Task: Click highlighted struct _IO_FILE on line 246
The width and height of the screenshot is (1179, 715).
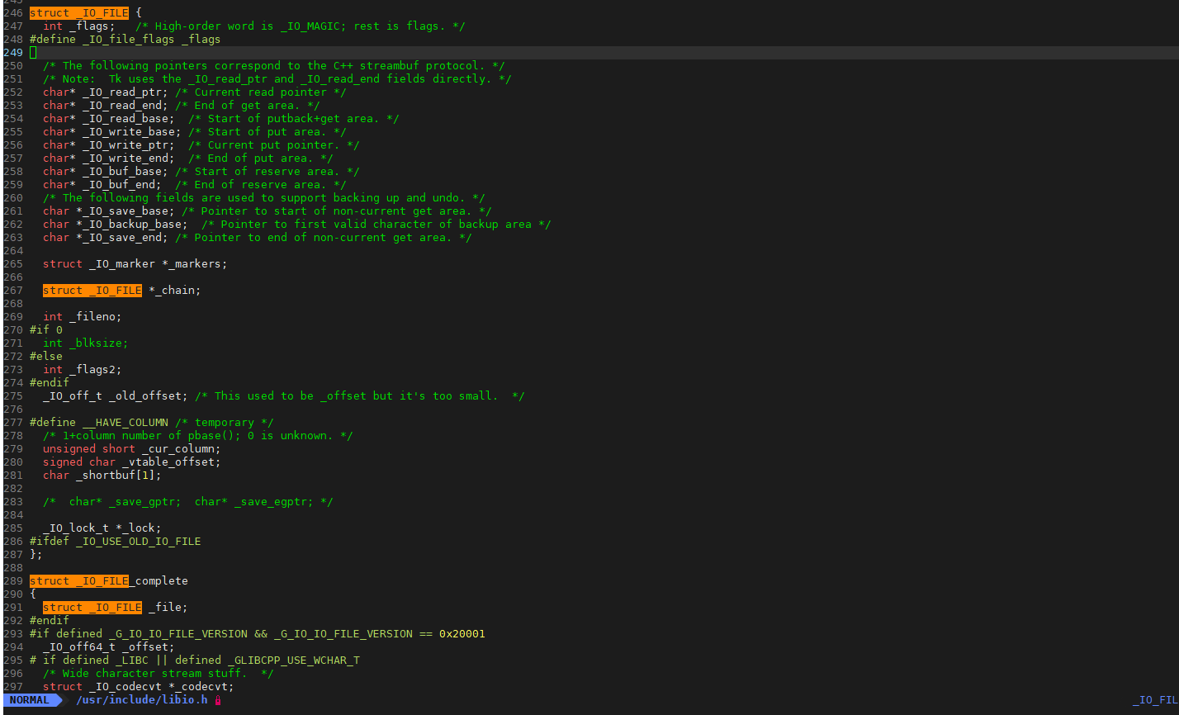Action: coord(79,13)
